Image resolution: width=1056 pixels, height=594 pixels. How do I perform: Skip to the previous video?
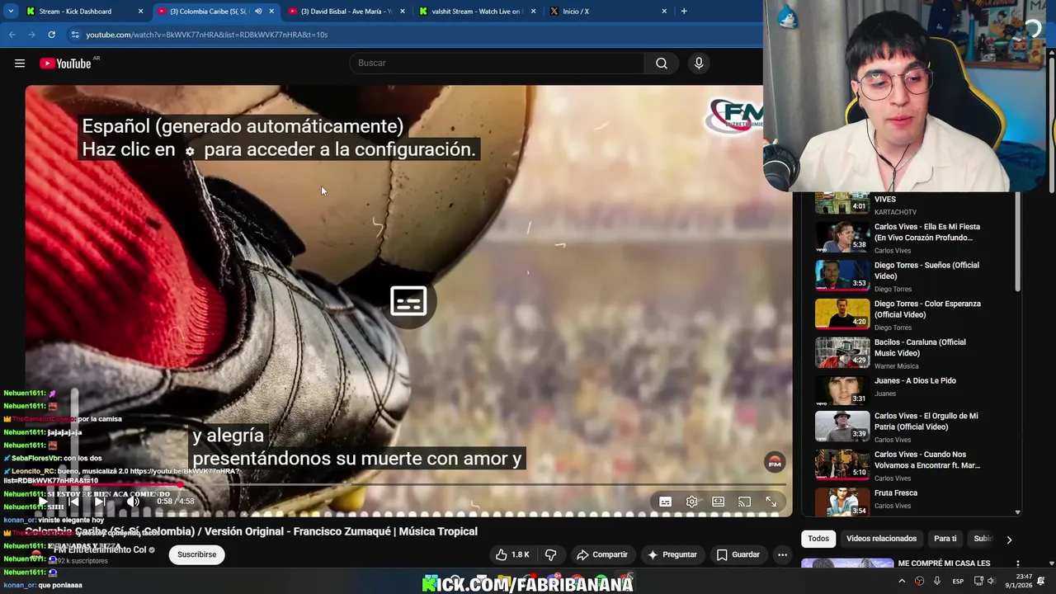(73, 502)
